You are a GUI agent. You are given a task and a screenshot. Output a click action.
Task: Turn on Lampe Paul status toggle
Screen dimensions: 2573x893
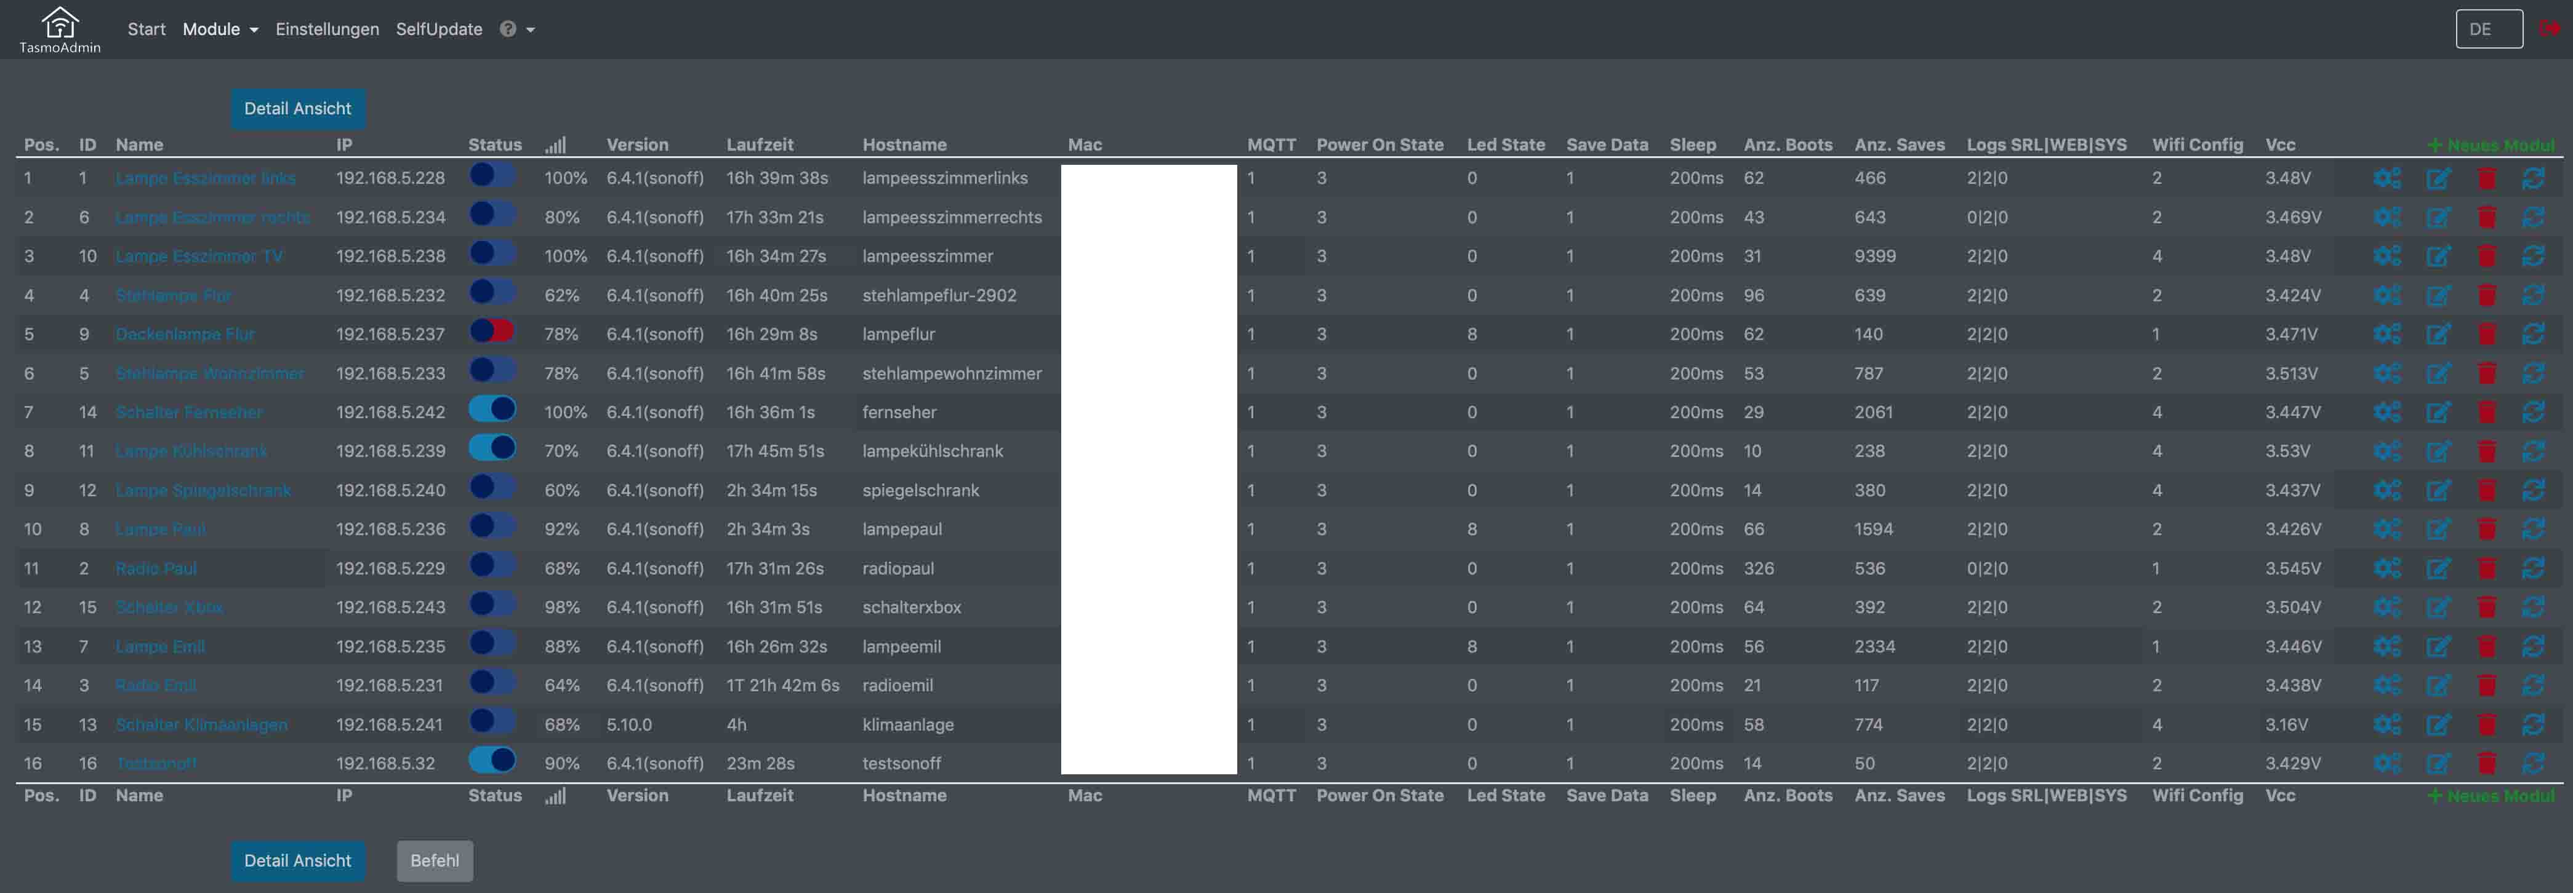(x=491, y=527)
